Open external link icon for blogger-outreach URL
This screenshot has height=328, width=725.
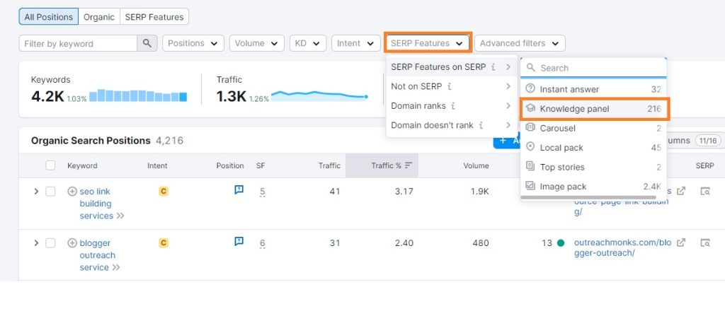(x=681, y=242)
